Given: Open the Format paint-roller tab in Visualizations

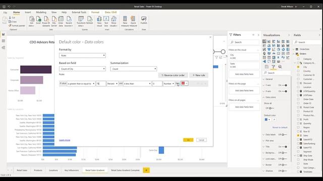Looking at the screenshot, I should (x=273, y=67).
